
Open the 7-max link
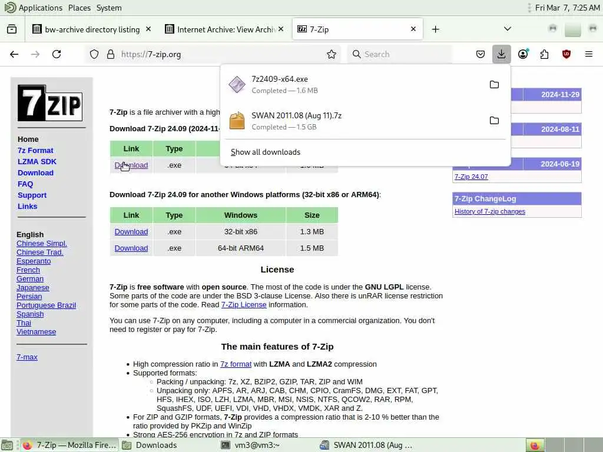click(x=27, y=357)
